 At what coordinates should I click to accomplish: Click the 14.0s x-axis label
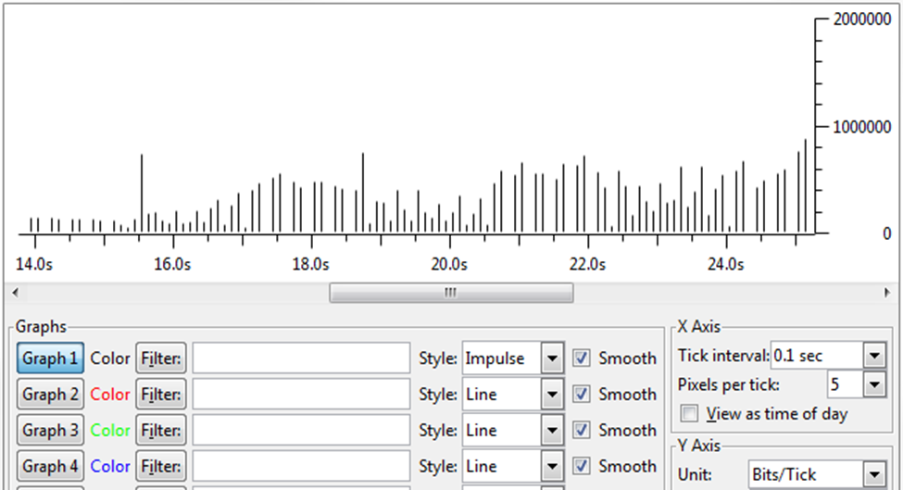[34, 264]
